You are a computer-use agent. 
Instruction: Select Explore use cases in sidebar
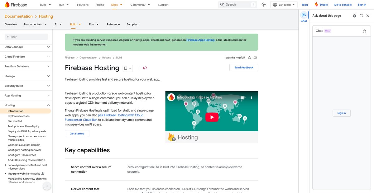point(19,116)
